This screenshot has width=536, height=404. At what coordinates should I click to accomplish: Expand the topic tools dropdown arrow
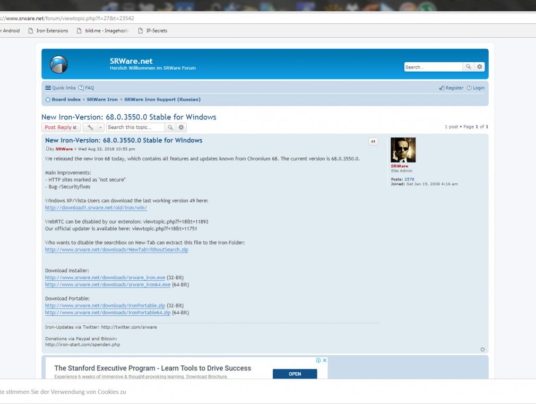pos(100,127)
